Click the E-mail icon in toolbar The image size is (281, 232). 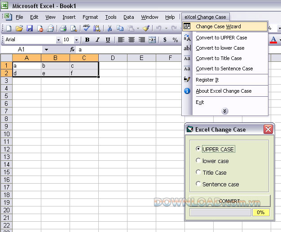pyautogui.click(x=50, y=28)
